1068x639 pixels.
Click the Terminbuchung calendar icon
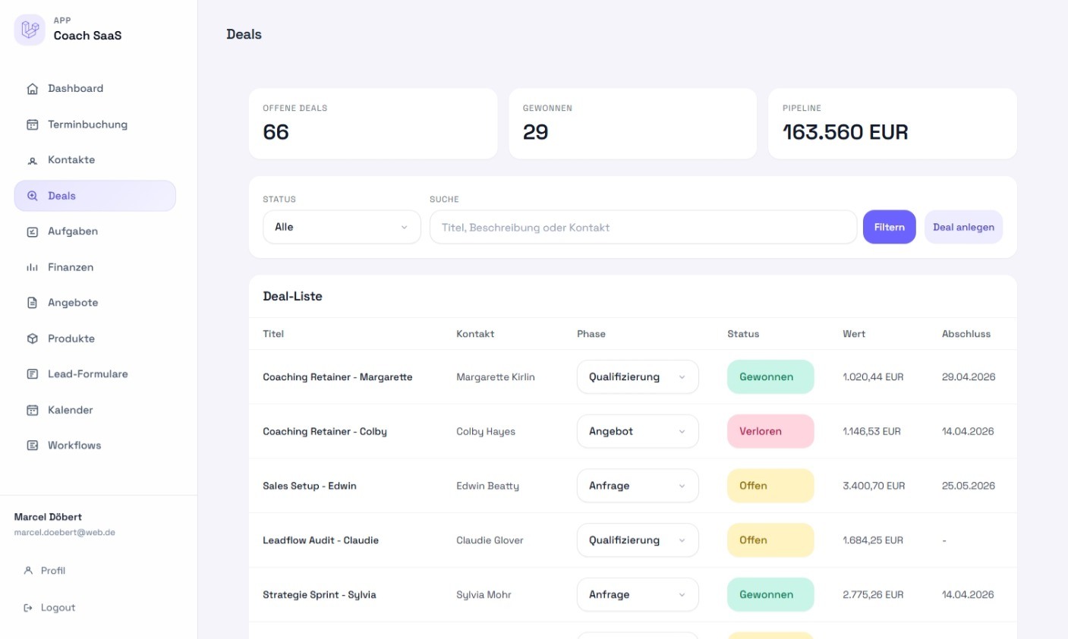(33, 124)
